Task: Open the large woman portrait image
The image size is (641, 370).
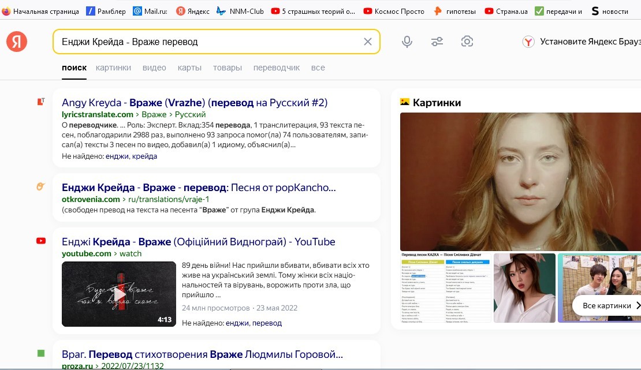Action: tap(520, 182)
